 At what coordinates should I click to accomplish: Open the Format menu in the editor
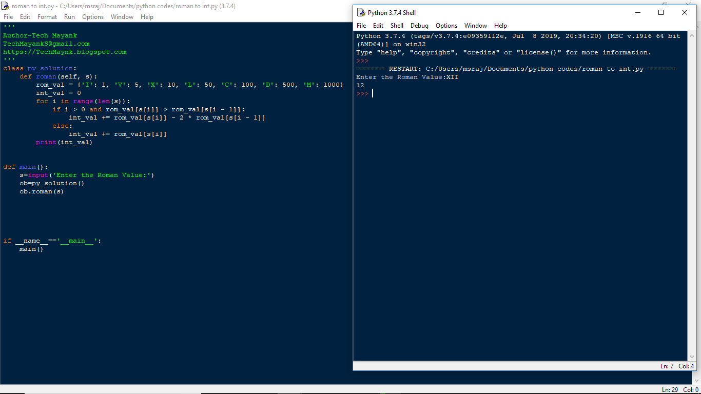[47, 17]
